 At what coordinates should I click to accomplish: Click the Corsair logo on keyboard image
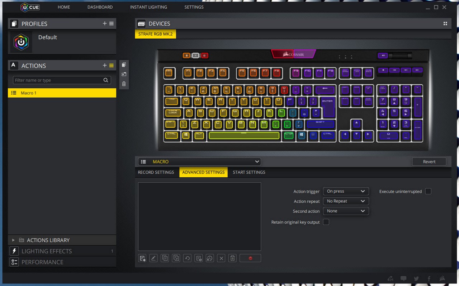point(294,54)
